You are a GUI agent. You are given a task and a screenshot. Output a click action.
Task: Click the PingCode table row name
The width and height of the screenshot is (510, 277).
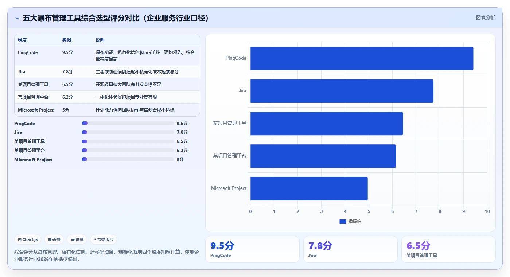28,52
